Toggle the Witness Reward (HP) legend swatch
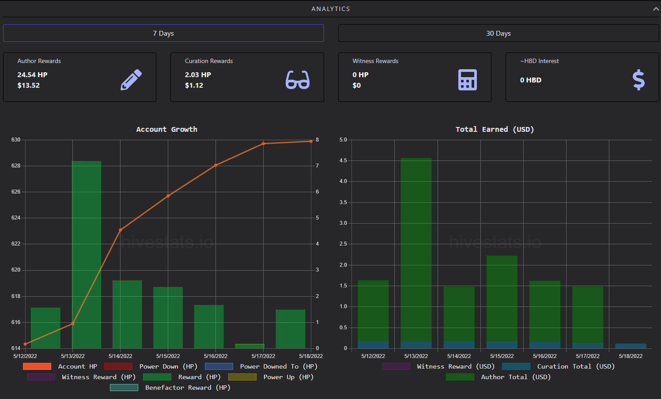 tap(41, 377)
